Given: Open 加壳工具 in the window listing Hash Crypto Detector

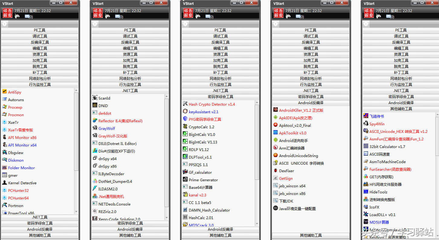Looking at the screenshot, I should (x=220, y=61).
